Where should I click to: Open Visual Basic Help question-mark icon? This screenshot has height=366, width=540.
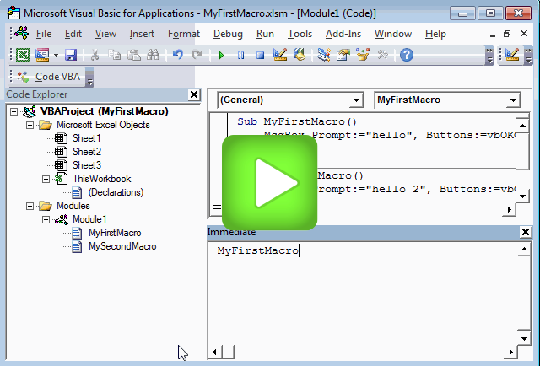(x=407, y=55)
